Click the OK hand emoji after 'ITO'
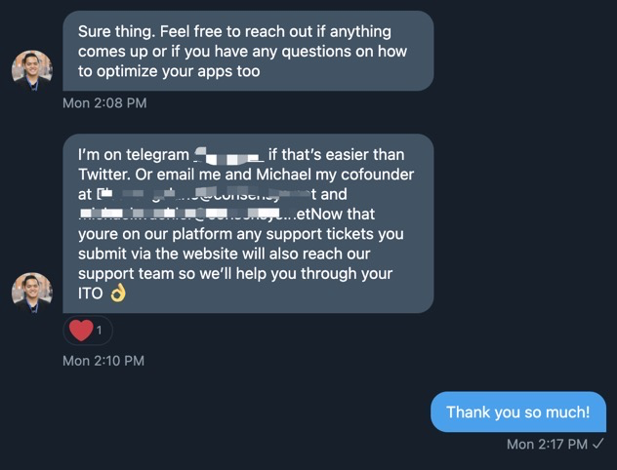 click(118, 293)
